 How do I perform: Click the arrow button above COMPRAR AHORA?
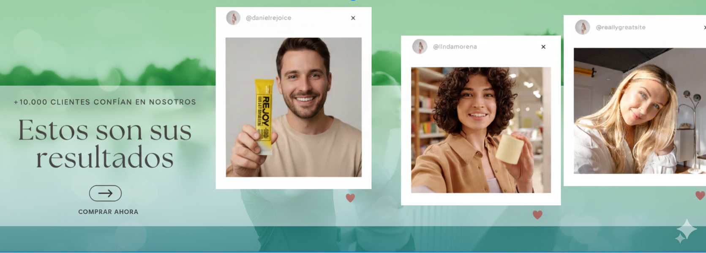(x=105, y=193)
